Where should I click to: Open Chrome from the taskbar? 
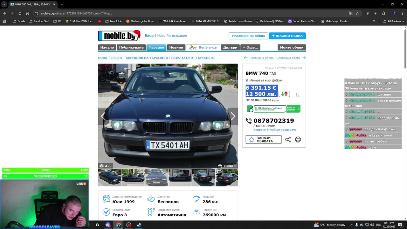(x=118, y=225)
